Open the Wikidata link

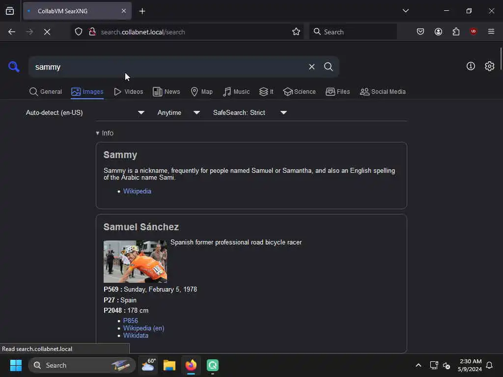coord(136,335)
